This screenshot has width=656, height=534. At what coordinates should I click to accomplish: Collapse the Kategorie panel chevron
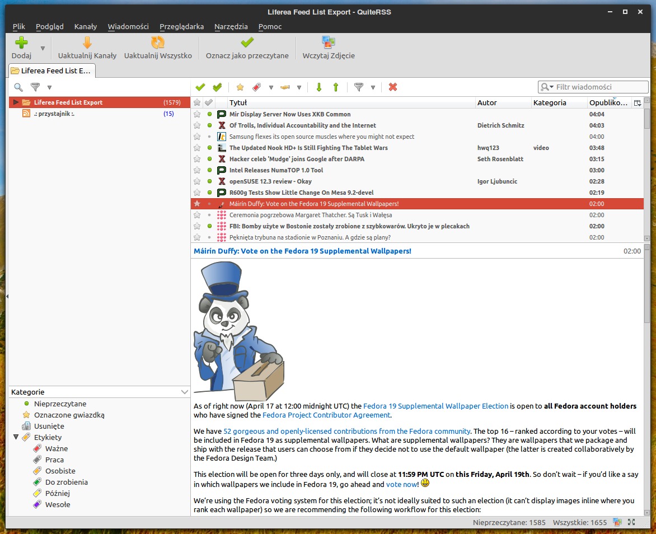(185, 392)
